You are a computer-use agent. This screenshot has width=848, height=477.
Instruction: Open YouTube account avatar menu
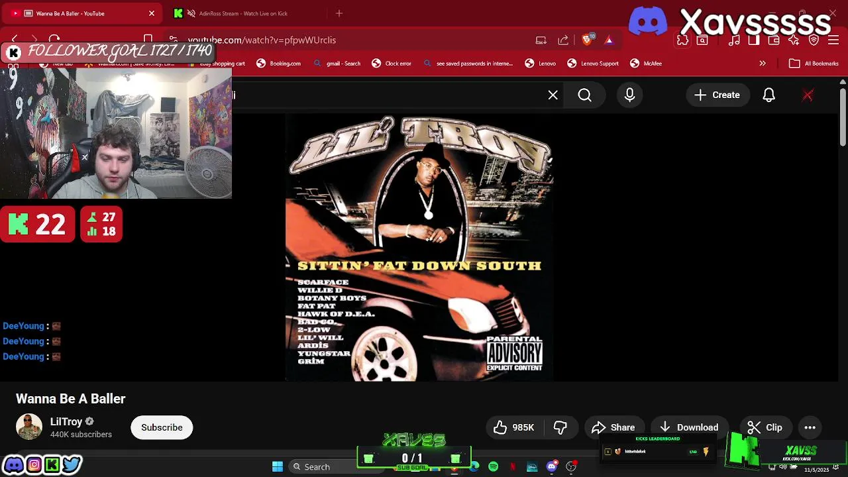pos(808,95)
